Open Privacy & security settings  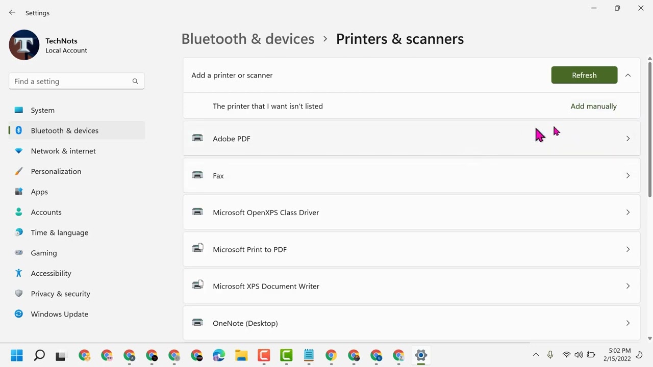pos(77,294)
